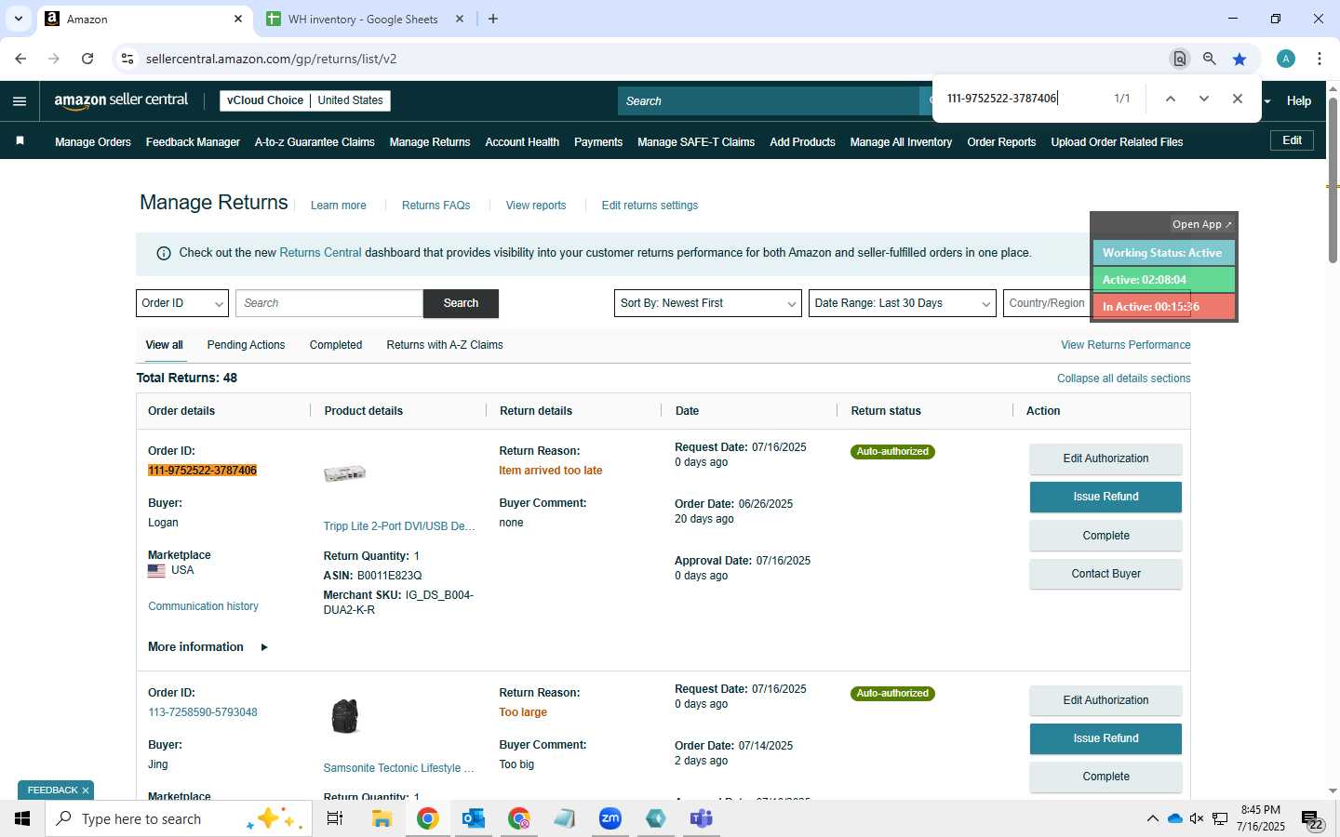
Task: Open the Sort By Newest First dropdown
Action: (708, 303)
